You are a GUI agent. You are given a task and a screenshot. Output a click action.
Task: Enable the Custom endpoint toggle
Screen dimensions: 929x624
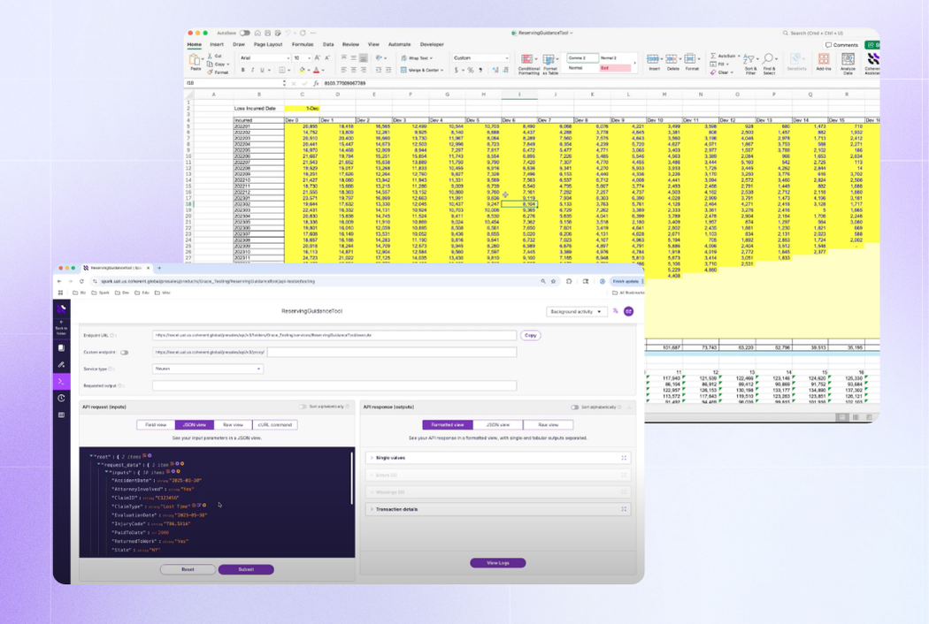coord(124,352)
